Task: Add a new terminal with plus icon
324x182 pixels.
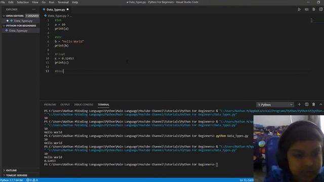Action: tap(299, 105)
